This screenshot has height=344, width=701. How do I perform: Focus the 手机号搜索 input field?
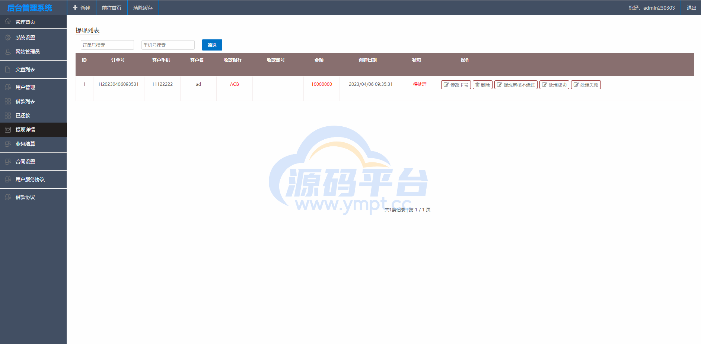pos(168,45)
